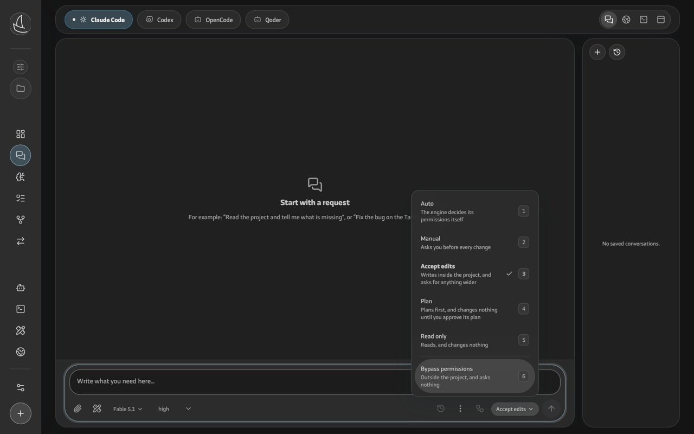The width and height of the screenshot is (694, 434).
Task: Open the folder icon in the left sidebar
Action: (21, 88)
